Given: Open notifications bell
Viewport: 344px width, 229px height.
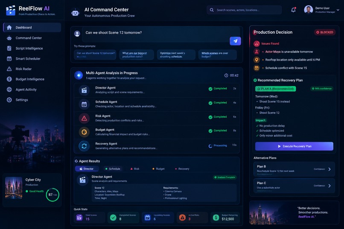Looking at the screenshot, I should pyautogui.click(x=293, y=10).
